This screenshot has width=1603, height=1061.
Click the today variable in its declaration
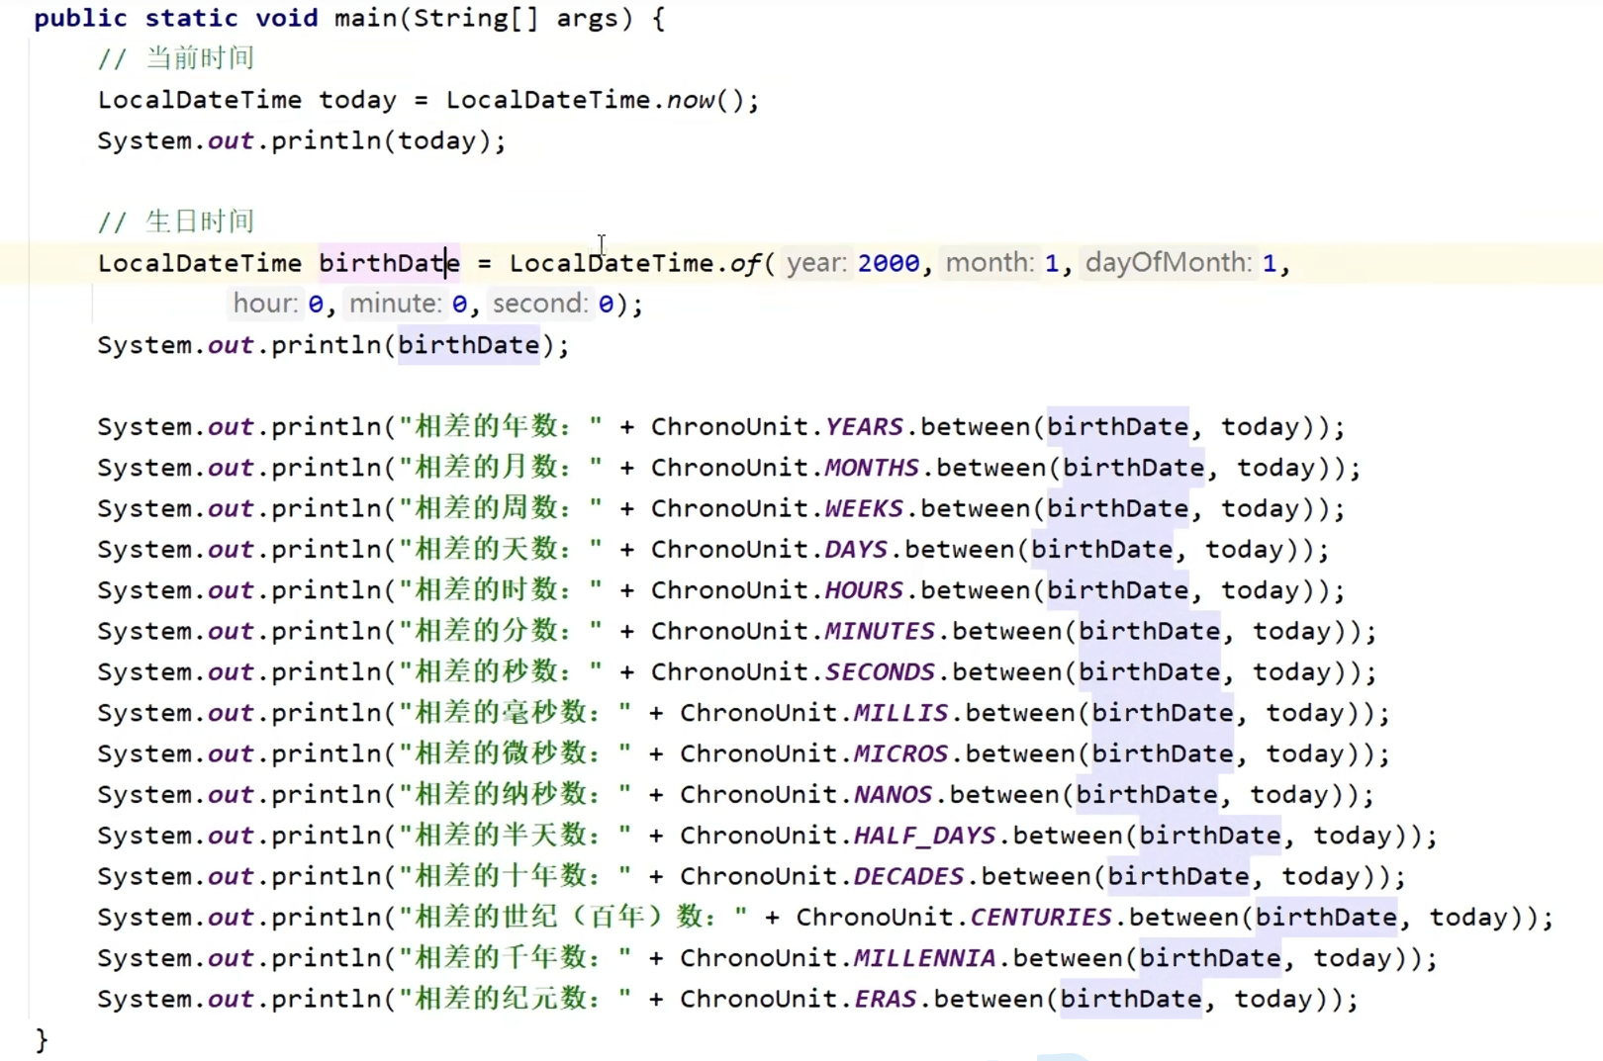coord(357,101)
